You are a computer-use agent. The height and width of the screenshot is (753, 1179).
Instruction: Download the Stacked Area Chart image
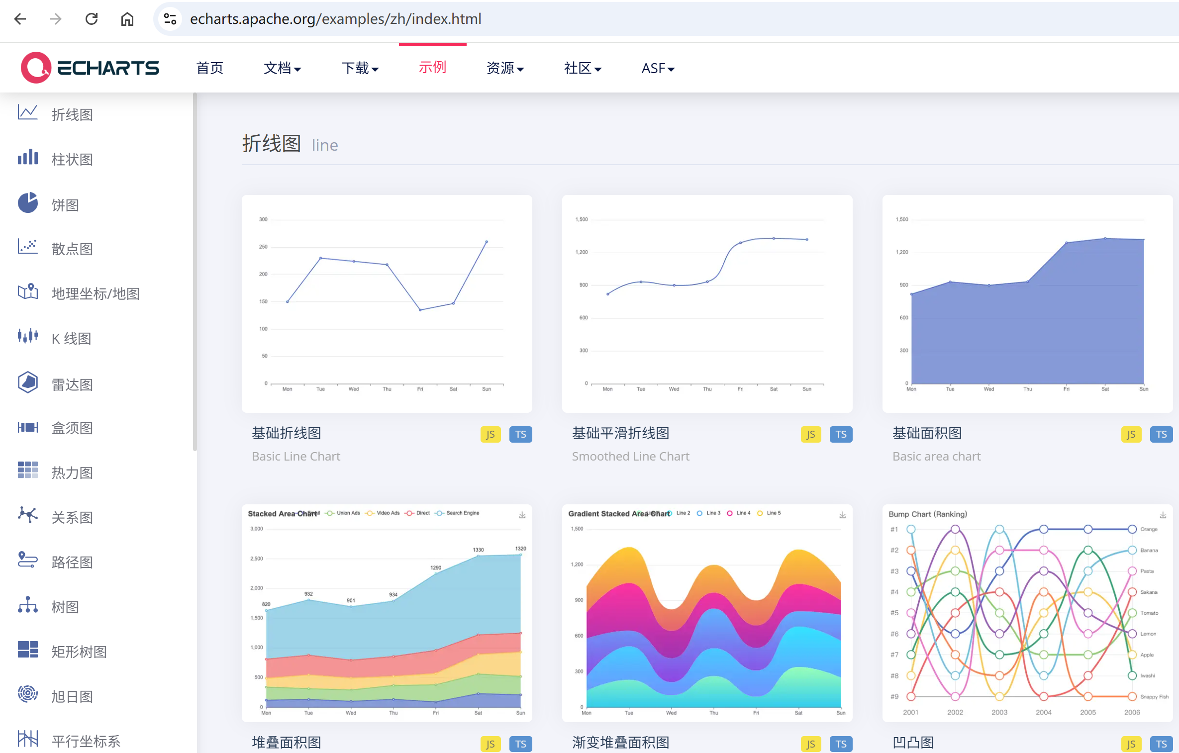click(x=522, y=515)
